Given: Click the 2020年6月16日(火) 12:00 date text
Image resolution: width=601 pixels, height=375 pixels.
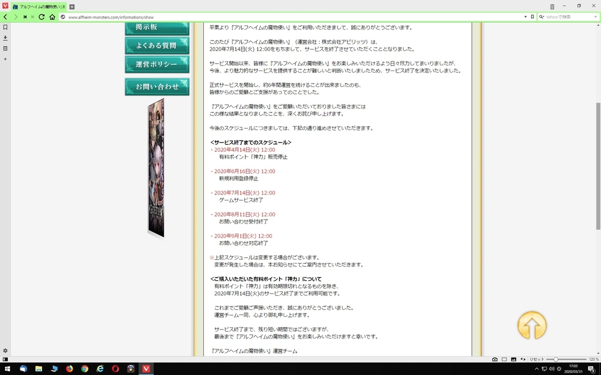Looking at the screenshot, I should click(244, 171).
